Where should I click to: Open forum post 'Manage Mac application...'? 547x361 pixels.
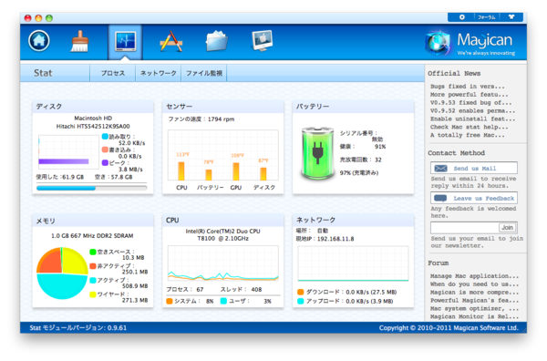474,276
